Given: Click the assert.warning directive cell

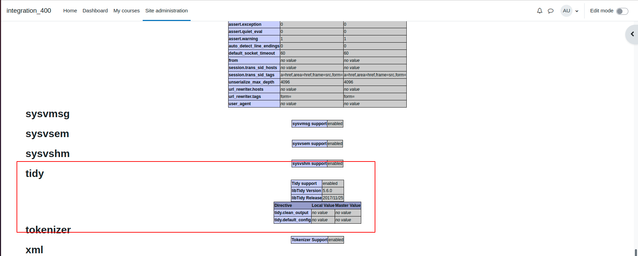Looking at the screenshot, I should pos(254,39).
